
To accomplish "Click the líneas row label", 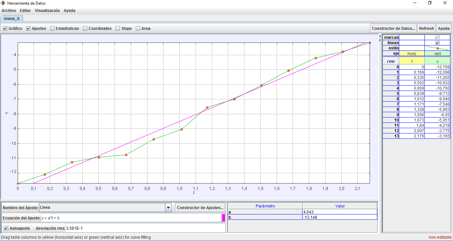I will [394, 43].
